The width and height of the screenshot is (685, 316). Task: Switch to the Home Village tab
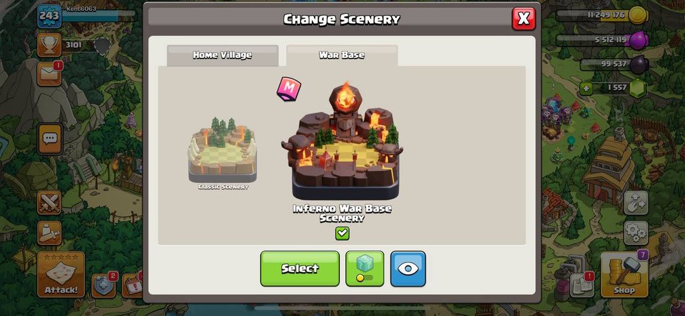[223, 55]
